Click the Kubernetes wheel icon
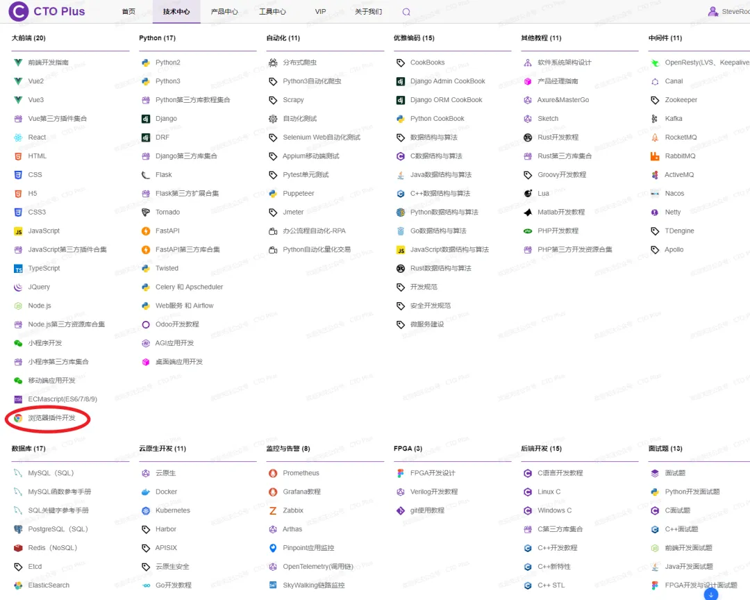 [x=146, y=510]
